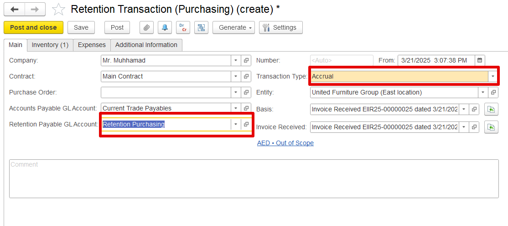The image size is (508, 226).
Task: Open the document structure icon in toolbar
Action: (x=201, y=27)
